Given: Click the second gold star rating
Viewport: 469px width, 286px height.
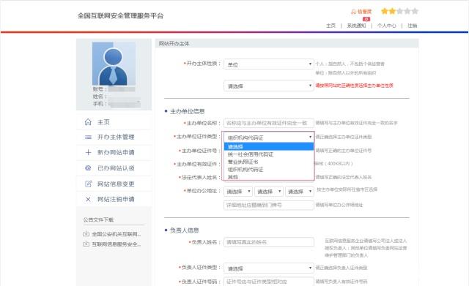Looking at the screenshot, I should [392, 12].
